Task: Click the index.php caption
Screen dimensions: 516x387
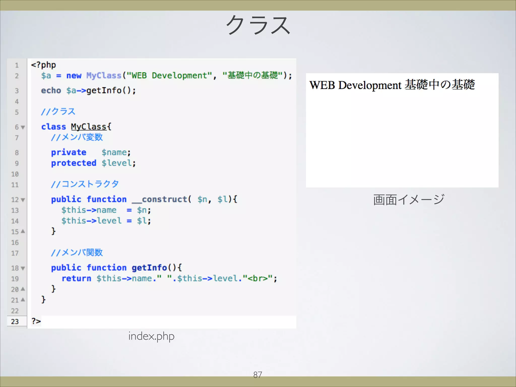Action: [x=151, y=336]
